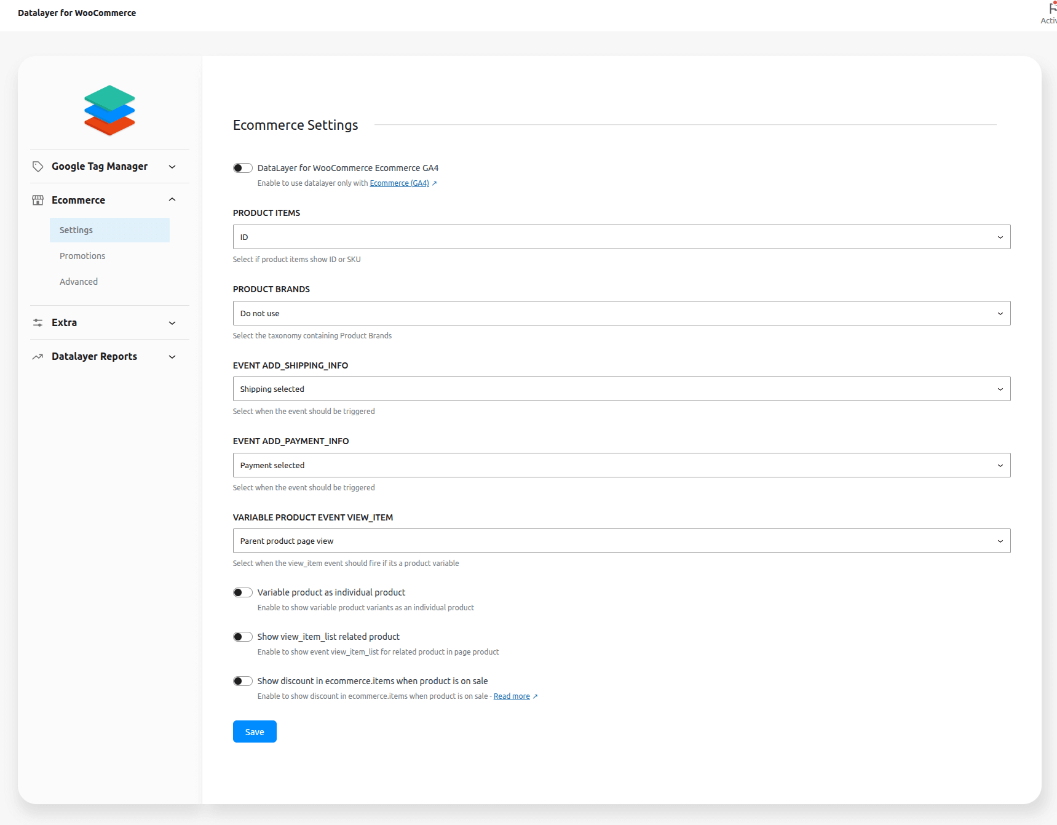Click the Datalayer stacked layers logo

click(x=109, y=110)
